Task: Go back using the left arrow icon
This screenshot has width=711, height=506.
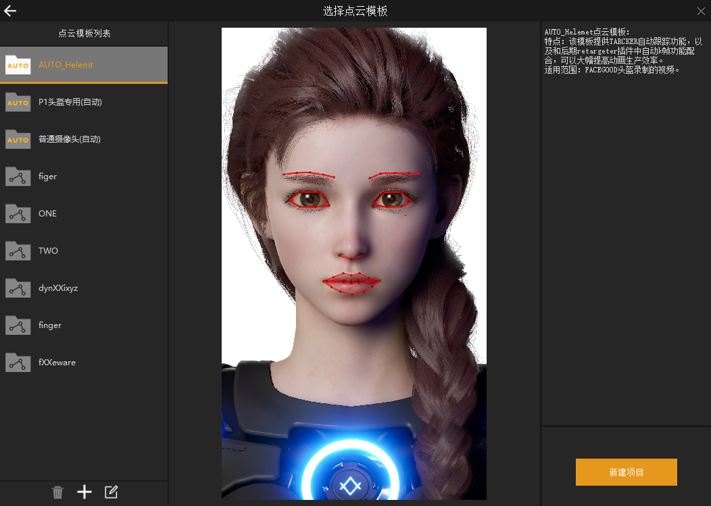Action: [10, 11]
